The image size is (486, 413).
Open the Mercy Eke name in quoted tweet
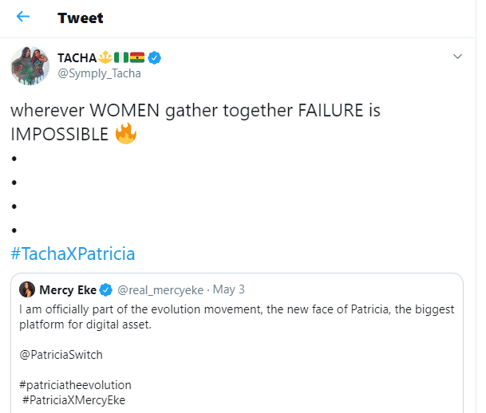coord(69,288)
